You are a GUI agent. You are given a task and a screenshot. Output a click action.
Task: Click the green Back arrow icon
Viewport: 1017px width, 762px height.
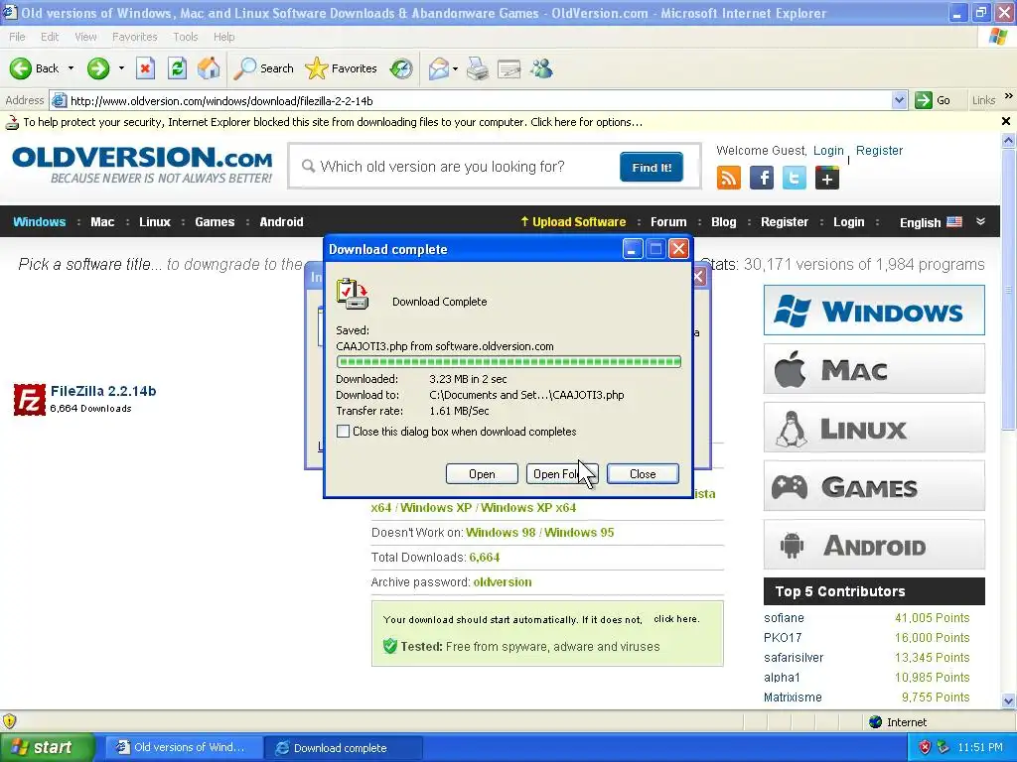tap(21, 68)
